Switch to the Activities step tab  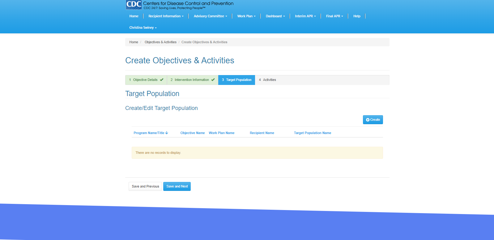[267, 80]
